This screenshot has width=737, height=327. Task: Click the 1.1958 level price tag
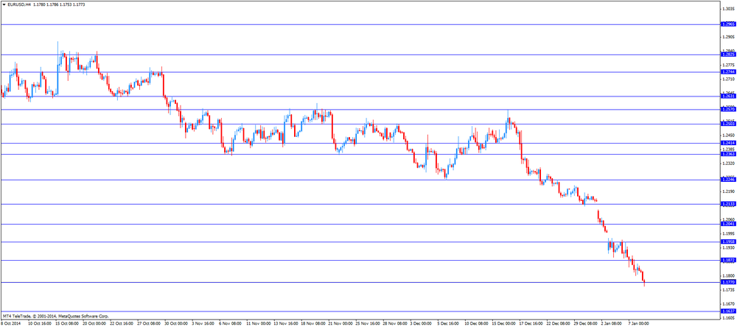pos(728,242)
